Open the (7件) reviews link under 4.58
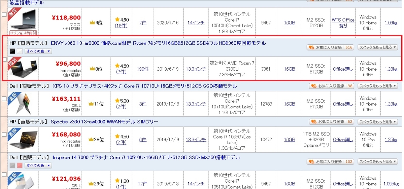 (121, 72)
